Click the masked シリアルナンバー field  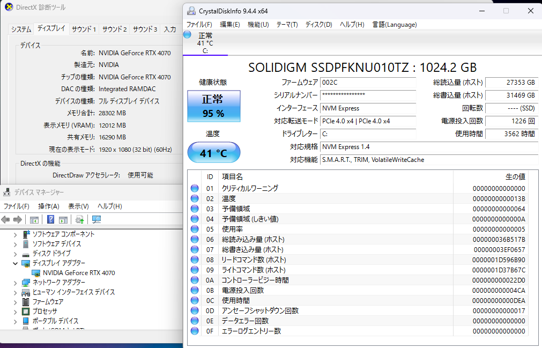coord(368,95)
